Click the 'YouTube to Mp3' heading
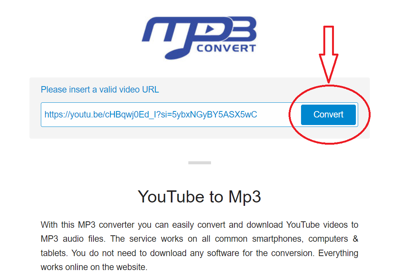Viewport: 402px width, 278px height. point(199,196)
